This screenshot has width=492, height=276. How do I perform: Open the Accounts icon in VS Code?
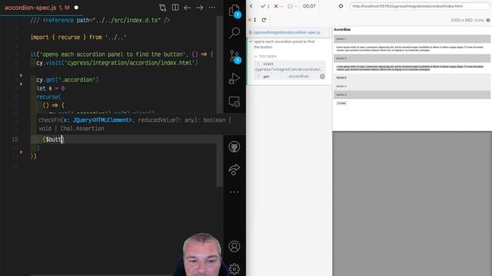pos(234,246)
